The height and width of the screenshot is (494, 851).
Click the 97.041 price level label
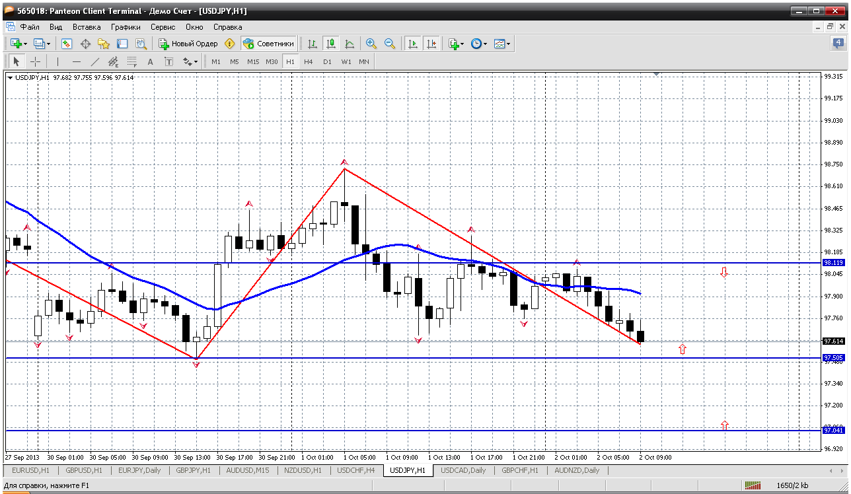tap(834, 431)
